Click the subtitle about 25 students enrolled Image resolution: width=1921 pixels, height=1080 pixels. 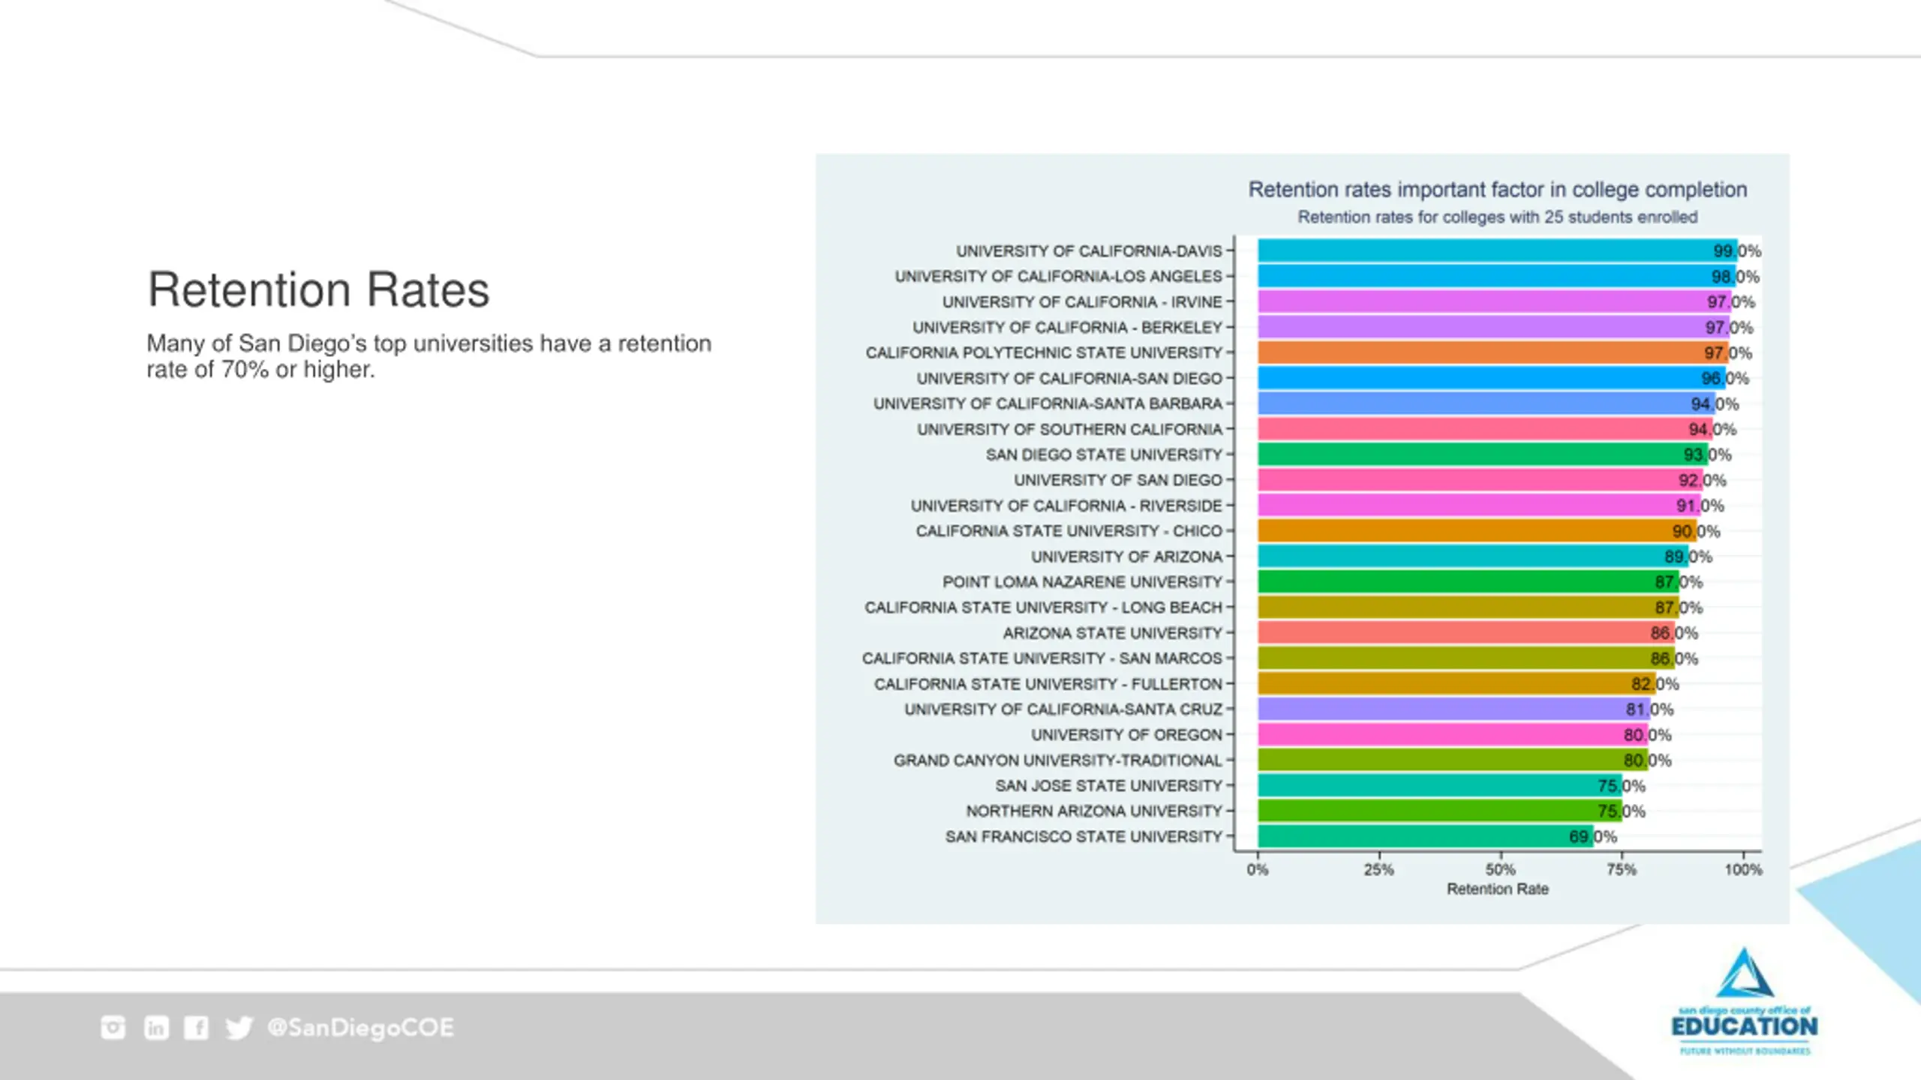[x=1498, y=217]
